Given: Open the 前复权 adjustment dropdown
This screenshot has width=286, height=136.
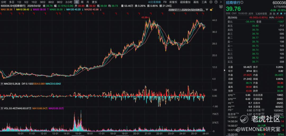Looking at the screenshot, I should 173,2.
